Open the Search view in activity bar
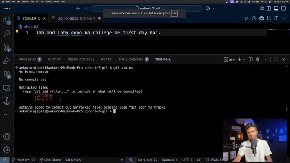Screen dimensions: 290x163 [7, 34]
